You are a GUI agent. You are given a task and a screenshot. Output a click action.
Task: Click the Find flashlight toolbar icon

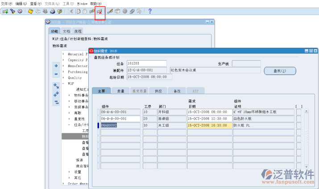pyautogui.click(x=13, y=11)
